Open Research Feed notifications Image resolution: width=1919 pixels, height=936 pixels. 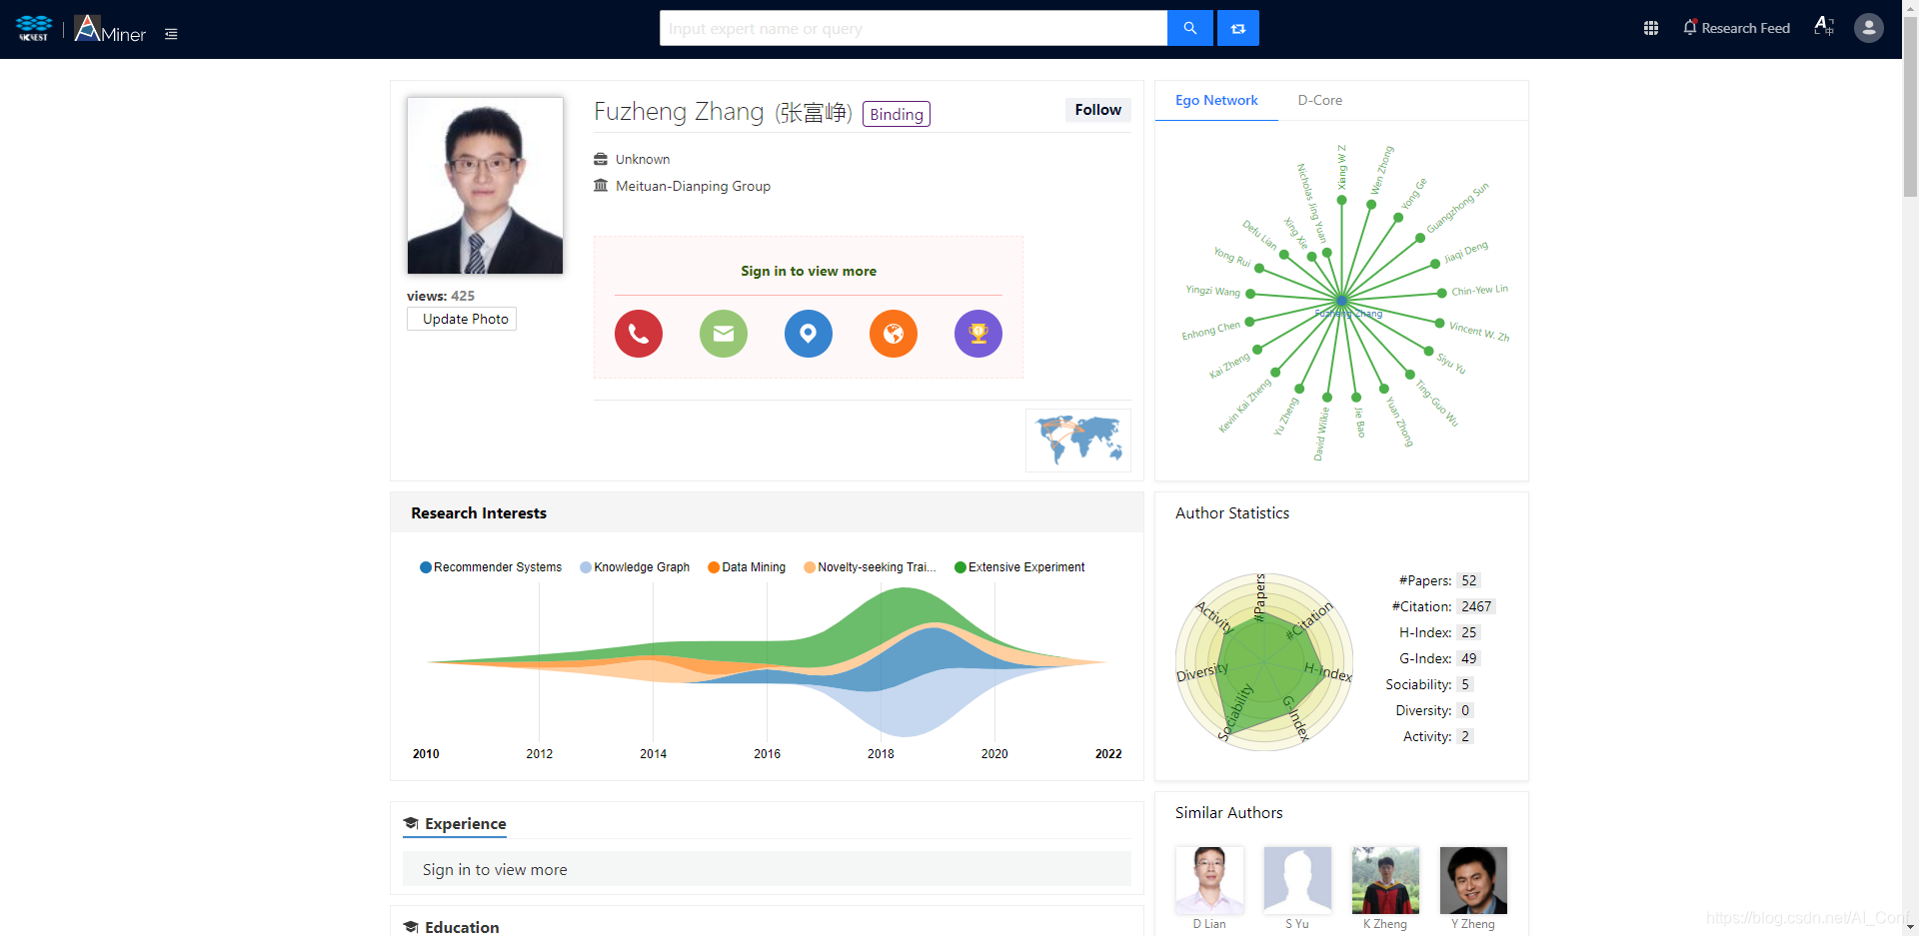tap(1736, 28)
